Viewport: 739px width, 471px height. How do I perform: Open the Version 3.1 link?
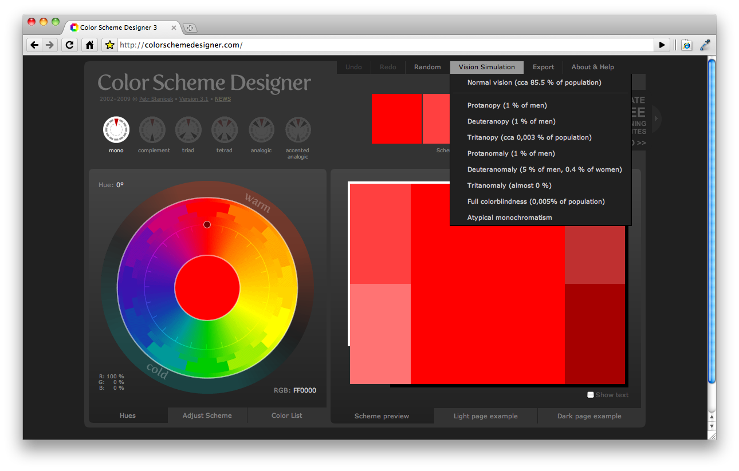point(194,99)
